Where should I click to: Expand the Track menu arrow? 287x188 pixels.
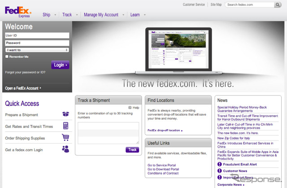point(77,15)
